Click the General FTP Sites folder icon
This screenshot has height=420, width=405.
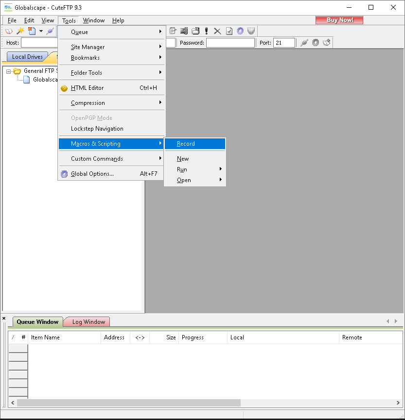17,71
